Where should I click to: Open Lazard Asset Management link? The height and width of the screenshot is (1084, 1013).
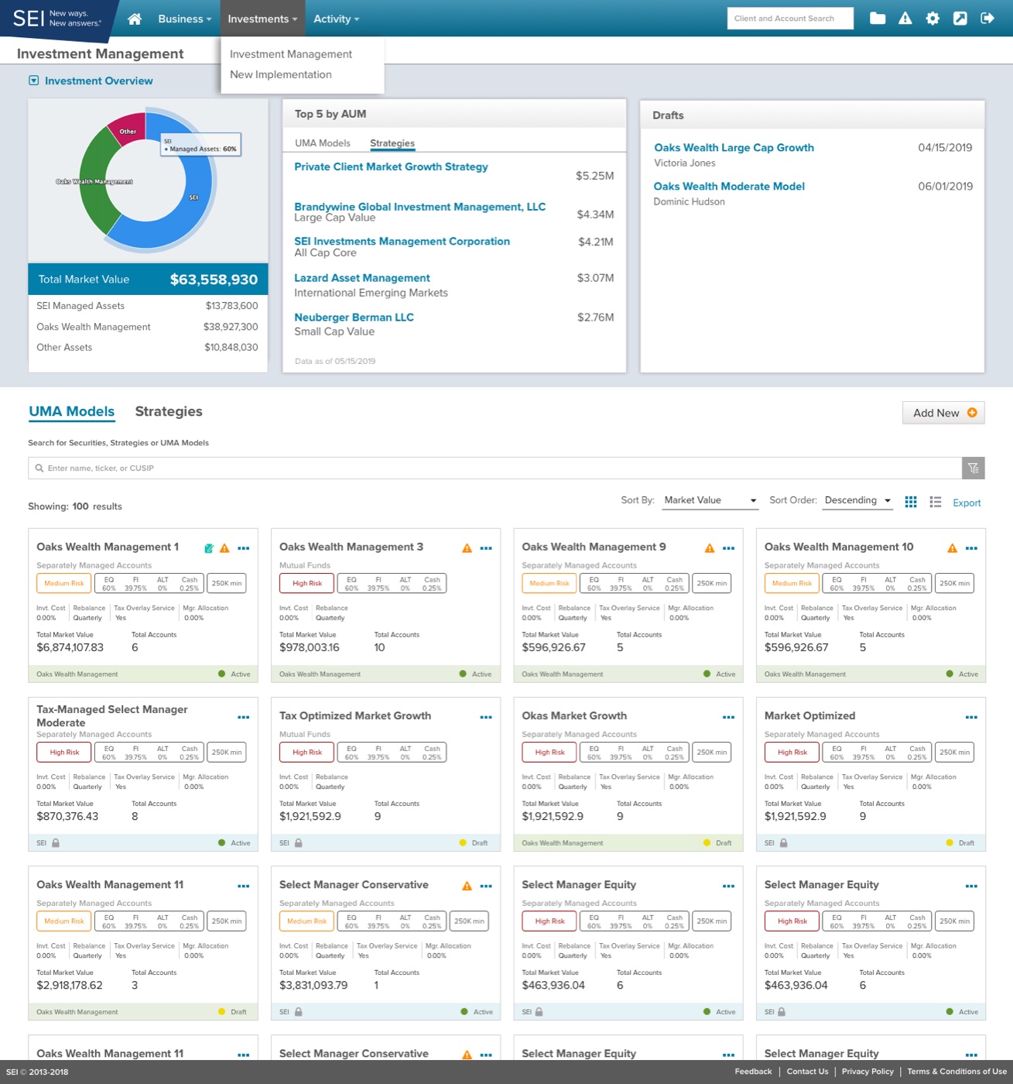[x=362, y=278]
